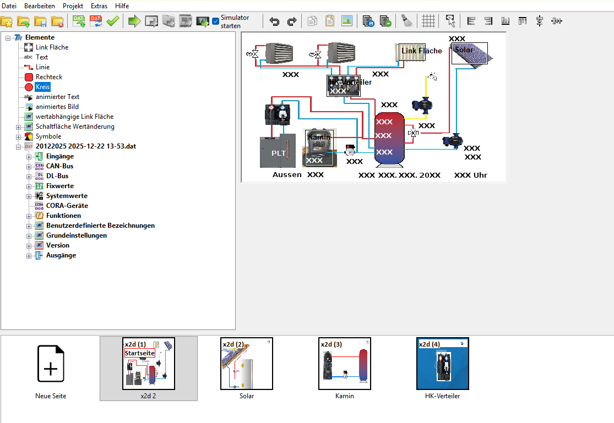Click the broom clean-up icon
This screenshot has height=423, width=614.
407,21
